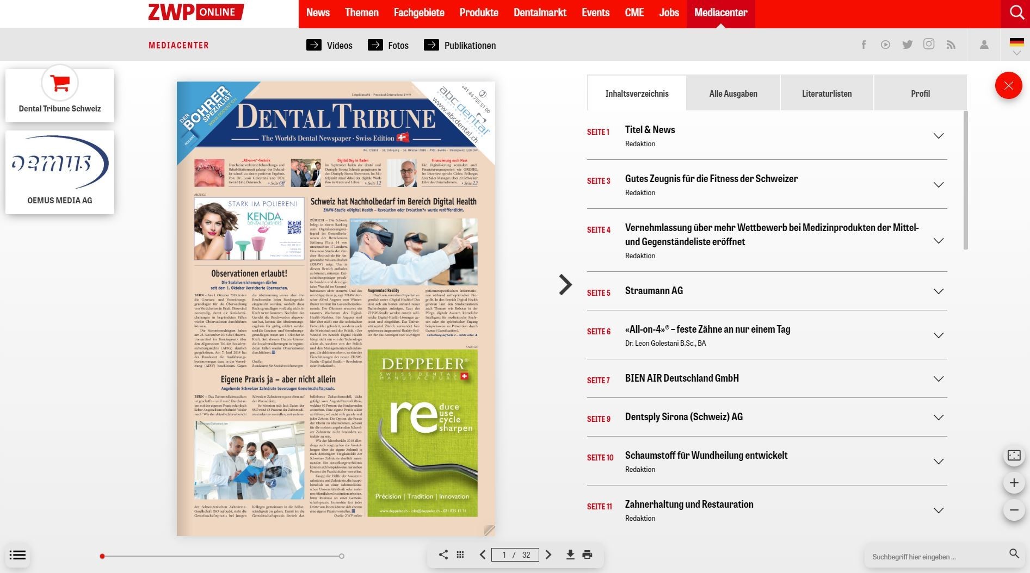Print the publication
The image size is (1030, 573).
587,555
